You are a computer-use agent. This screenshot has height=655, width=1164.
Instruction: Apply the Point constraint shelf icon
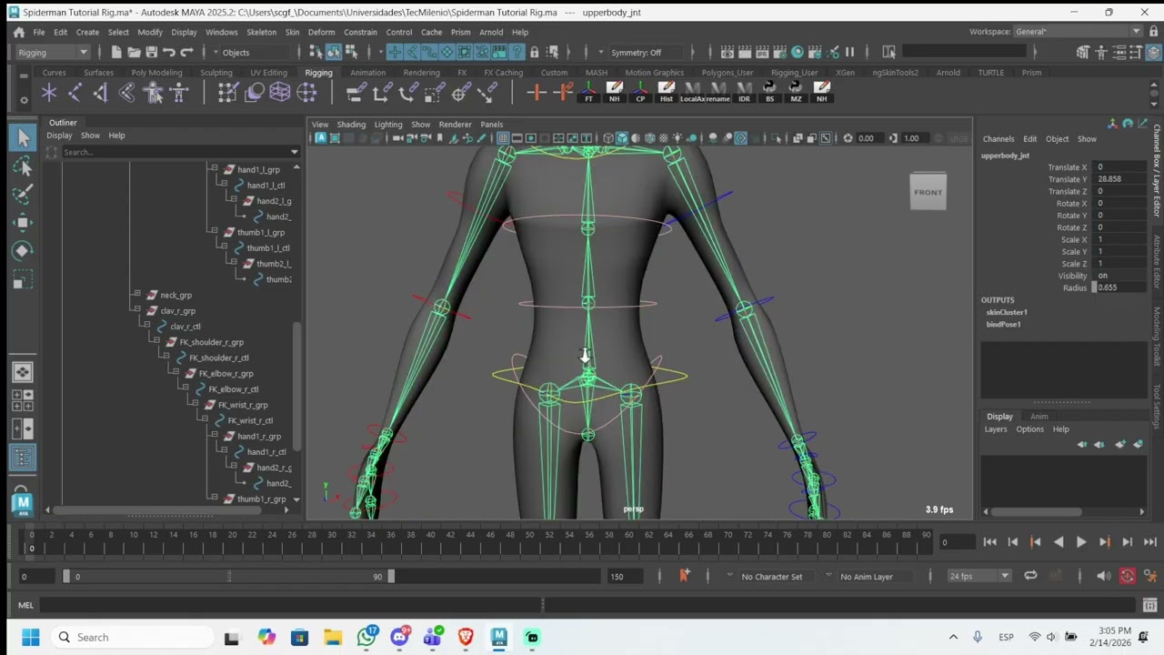[x=383, y=92]
